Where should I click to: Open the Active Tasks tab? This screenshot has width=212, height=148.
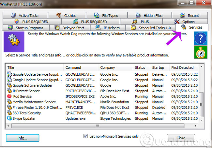25,15
